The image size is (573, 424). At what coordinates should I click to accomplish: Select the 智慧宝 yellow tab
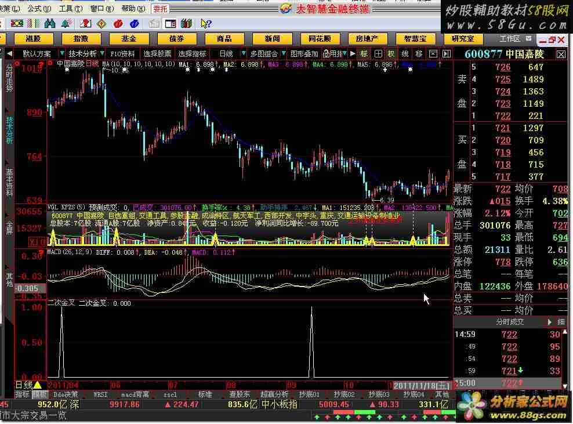(x=415, y=38)
